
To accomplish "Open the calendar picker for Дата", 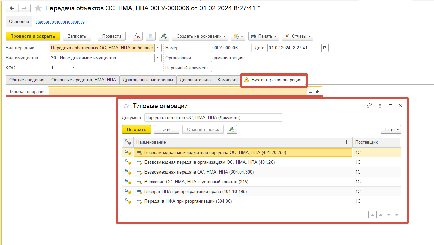I will [325, 48].
